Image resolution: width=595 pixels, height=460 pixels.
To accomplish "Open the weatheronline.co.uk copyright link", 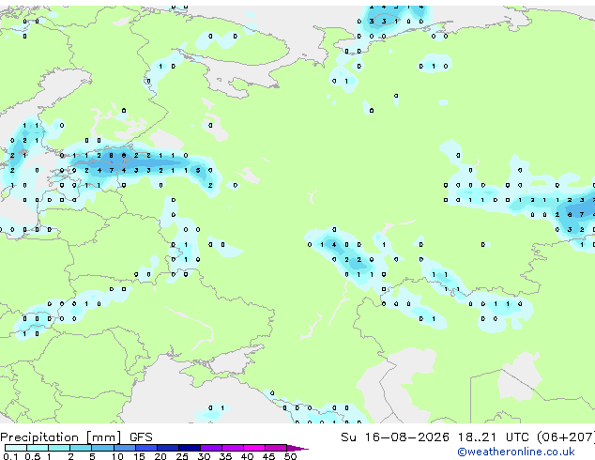I will pyautogui.click(x=516, y=452).
